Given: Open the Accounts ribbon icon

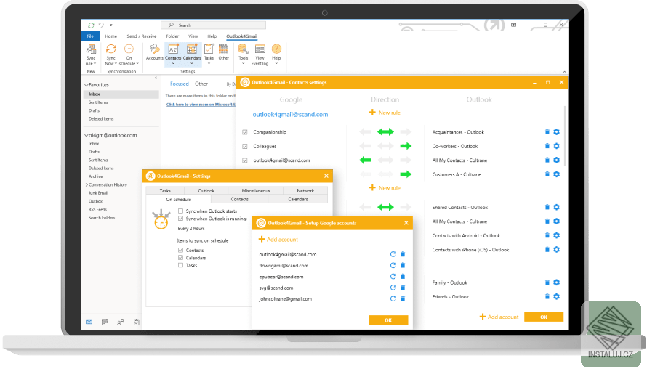Looking at the screenshot, I should [x=155, y=52].
